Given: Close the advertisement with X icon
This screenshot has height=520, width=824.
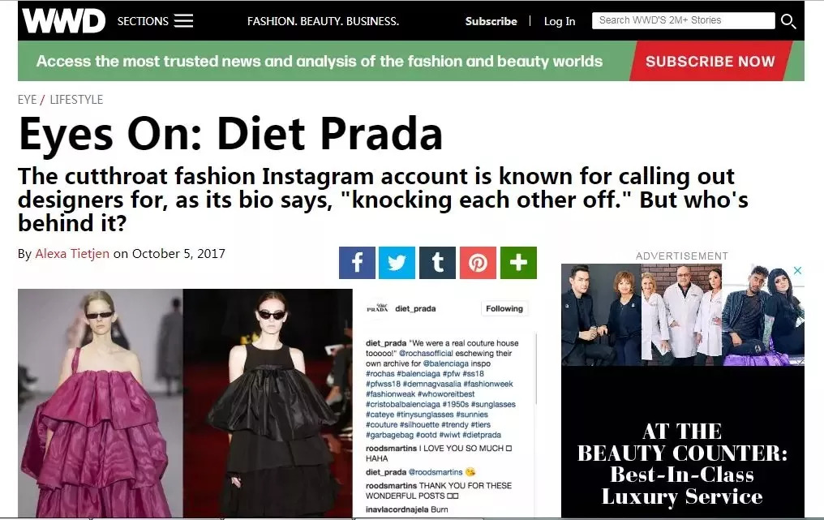Looking at the screenshot, I should point(797,270).
